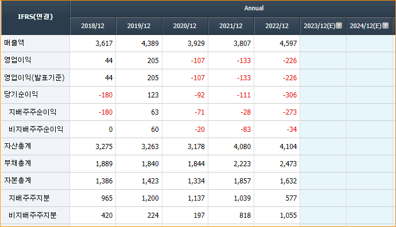
Task: Click the 지배주주순이익 row label
Action: click(x=33, y=112)
